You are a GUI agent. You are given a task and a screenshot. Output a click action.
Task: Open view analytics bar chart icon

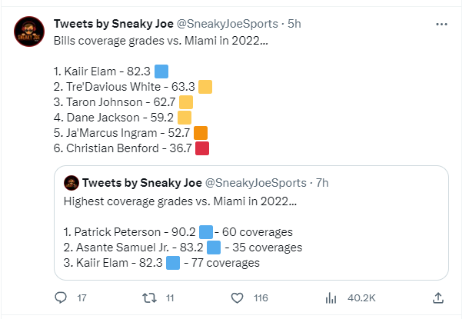click(x=331, y=297)
